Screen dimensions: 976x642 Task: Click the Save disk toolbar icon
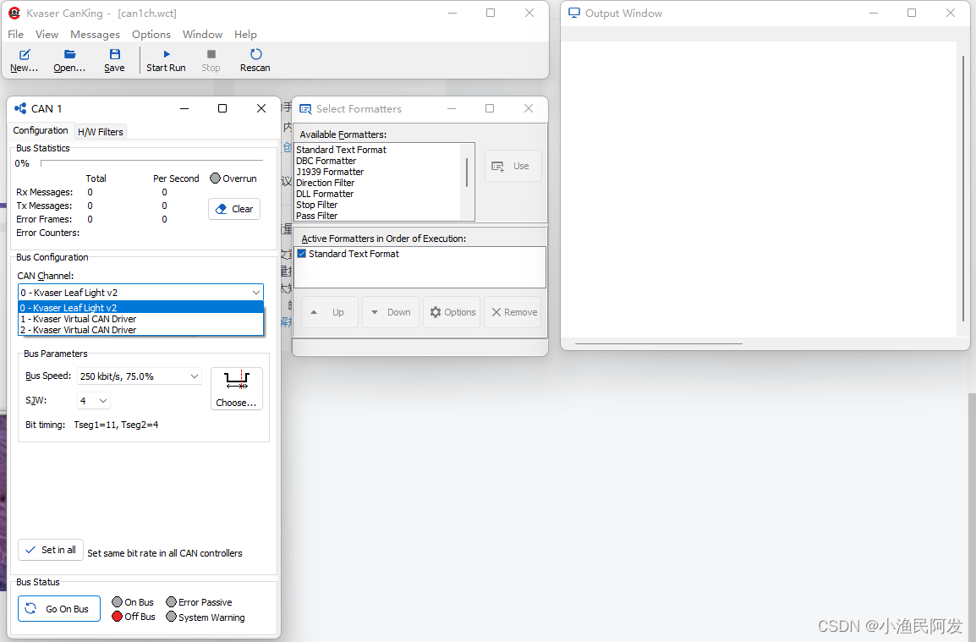114,54
